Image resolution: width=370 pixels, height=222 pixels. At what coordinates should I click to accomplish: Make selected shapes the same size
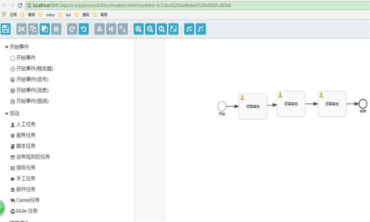coord(123,29)
